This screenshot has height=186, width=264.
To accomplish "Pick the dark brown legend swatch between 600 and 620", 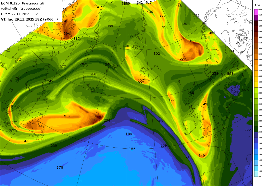I will click(256, 29).
